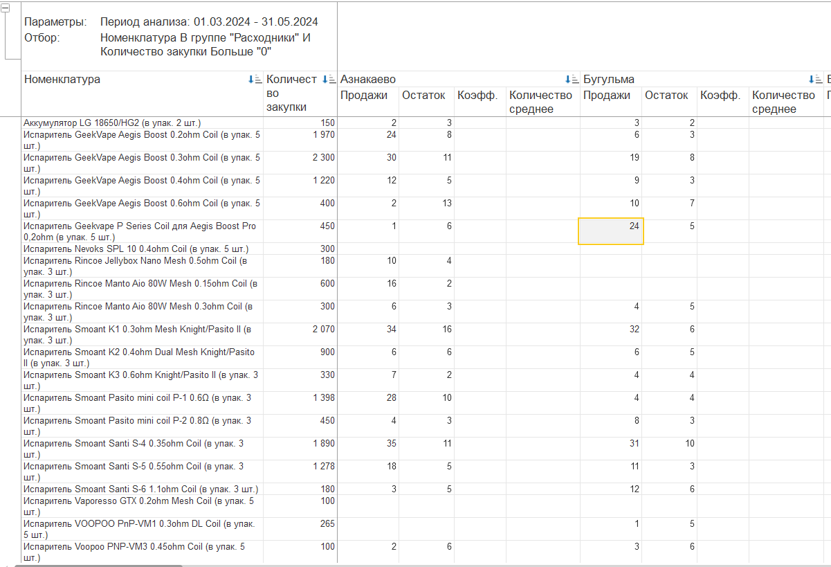
Task: Click purchase quantity 2 300 for Aegis Boost 0.3ohm
Action: (323, 157)
